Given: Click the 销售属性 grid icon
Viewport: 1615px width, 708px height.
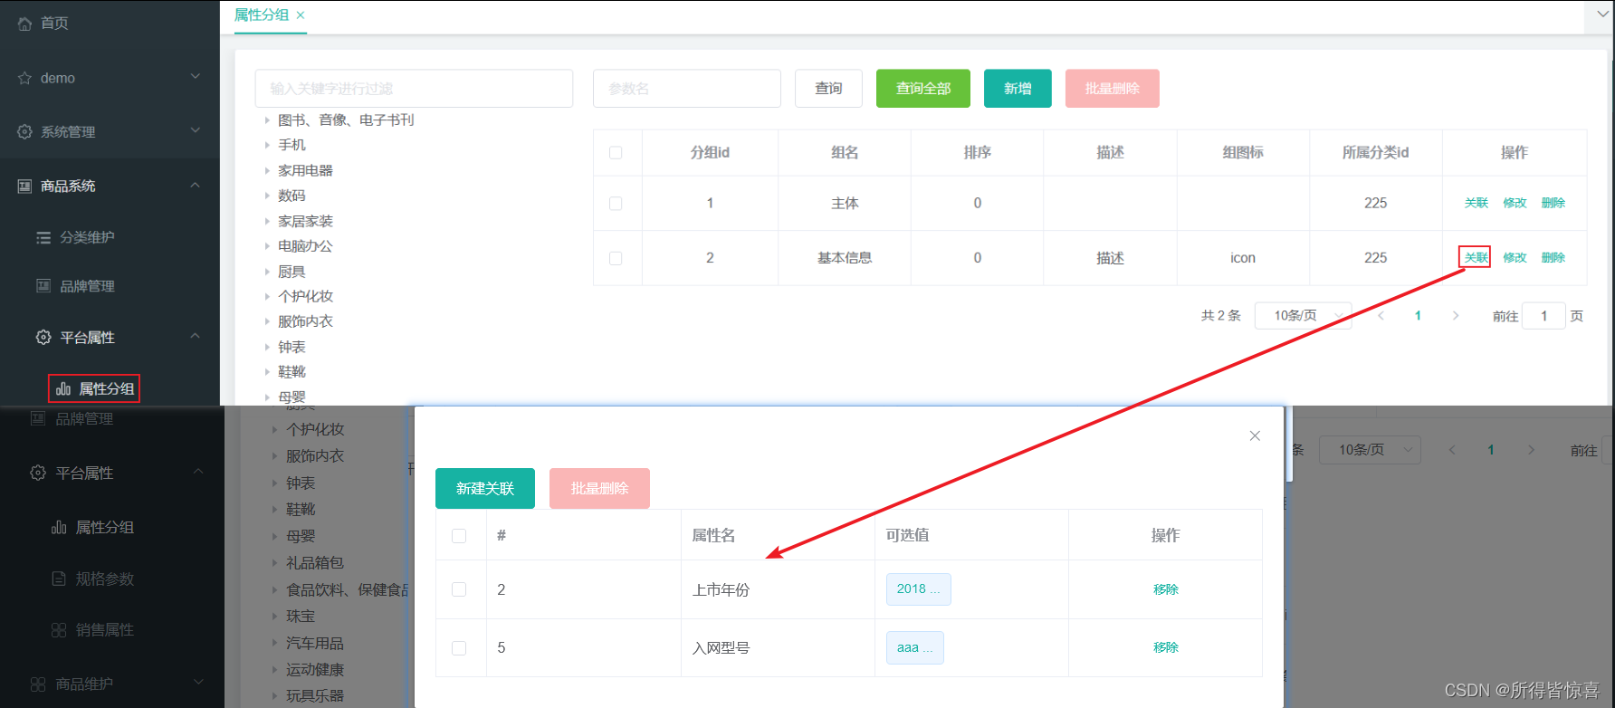Looking at the screenshot, I should click(59, 630).
